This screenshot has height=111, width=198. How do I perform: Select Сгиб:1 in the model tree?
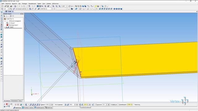[11, 27]
